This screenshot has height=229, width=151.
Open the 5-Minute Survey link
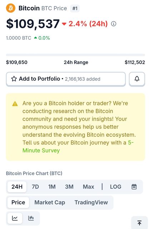pos(78,146)
